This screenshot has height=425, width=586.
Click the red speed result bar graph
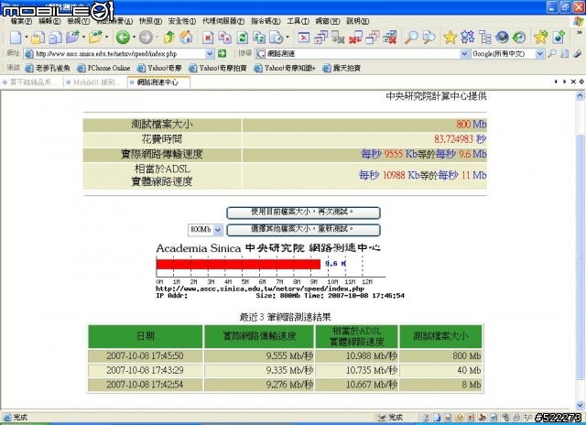238,264
